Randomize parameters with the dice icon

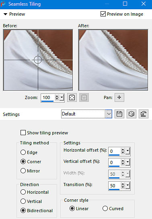pos(131,114)
